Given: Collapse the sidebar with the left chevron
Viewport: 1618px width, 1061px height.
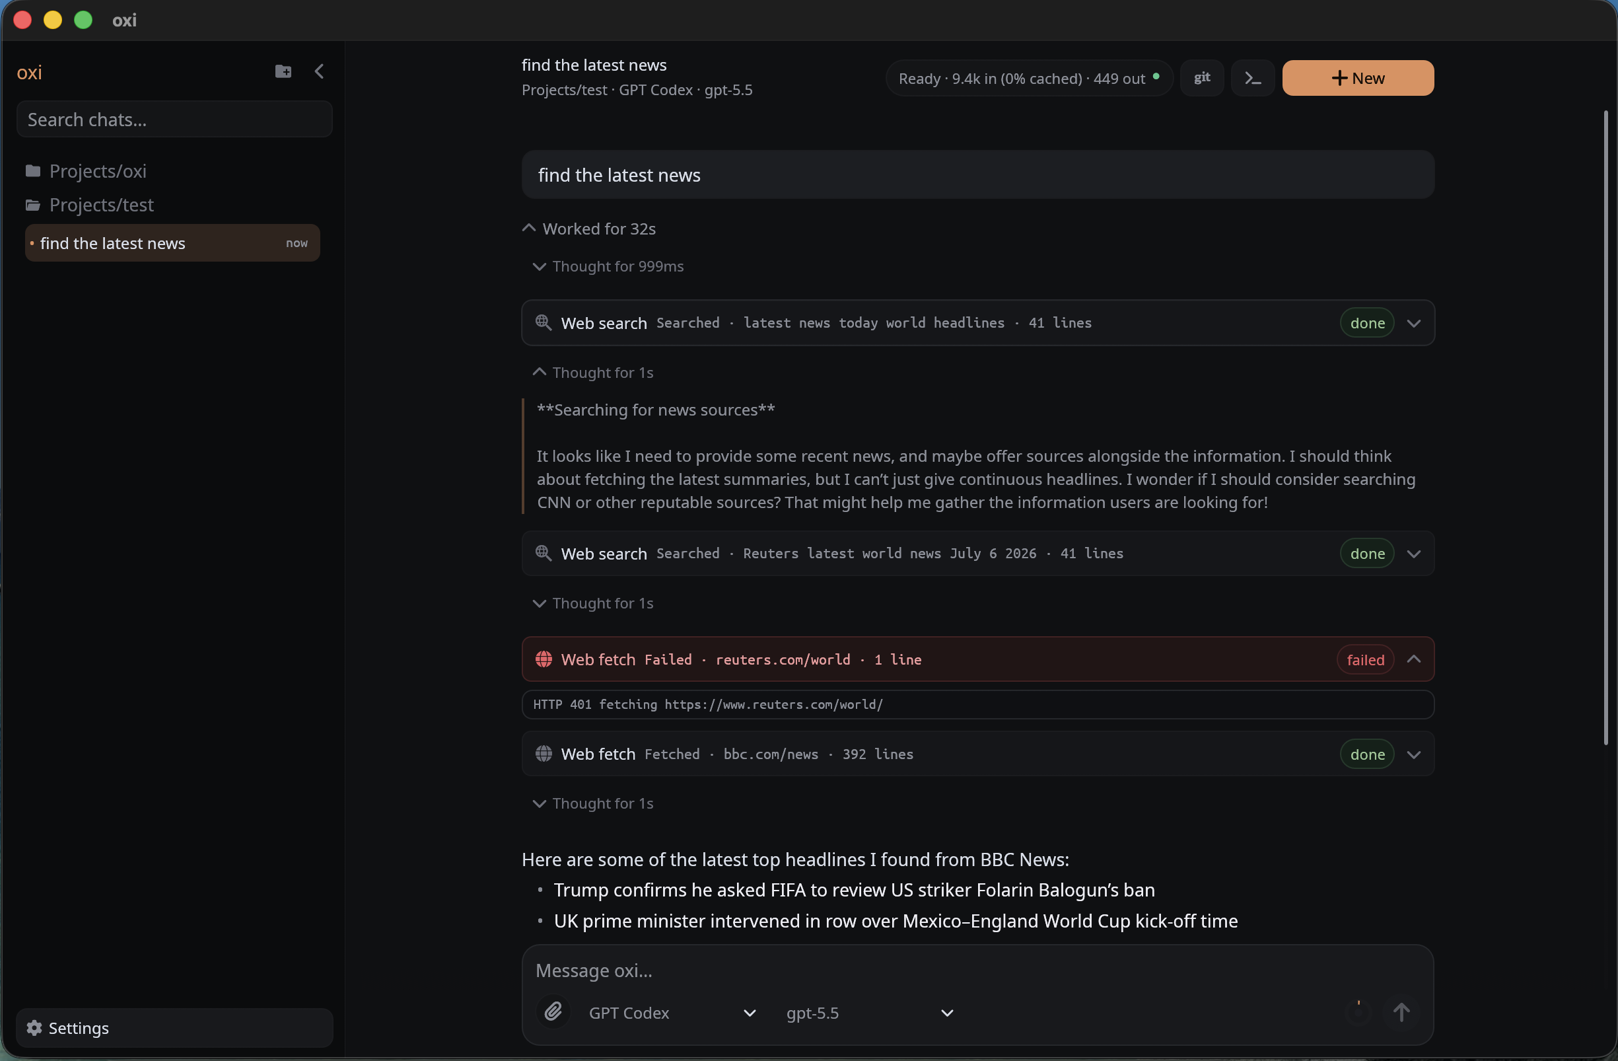Looking at the screenshot, I should pyautogui.click(x=319, y=71).
